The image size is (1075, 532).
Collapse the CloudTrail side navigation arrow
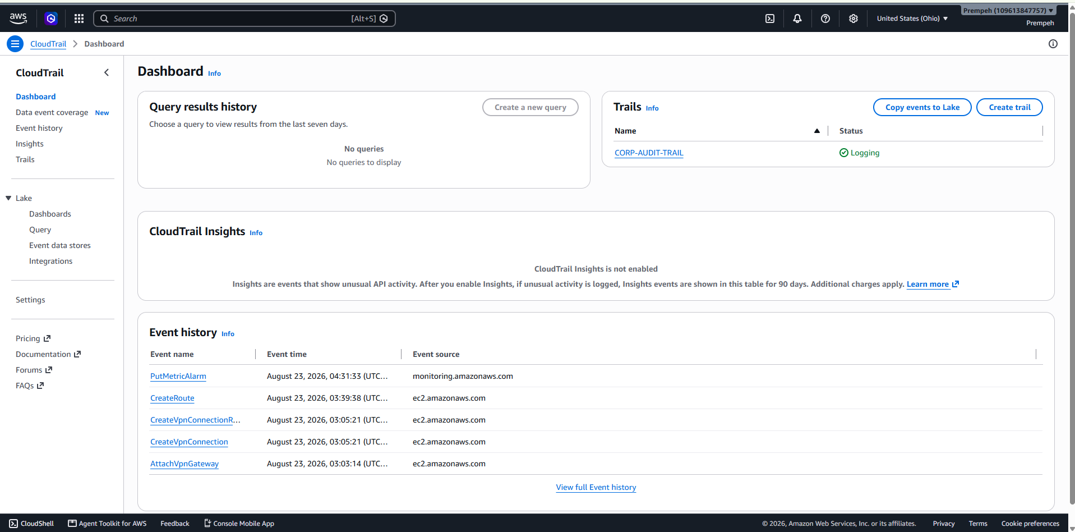tap(107, 72)
